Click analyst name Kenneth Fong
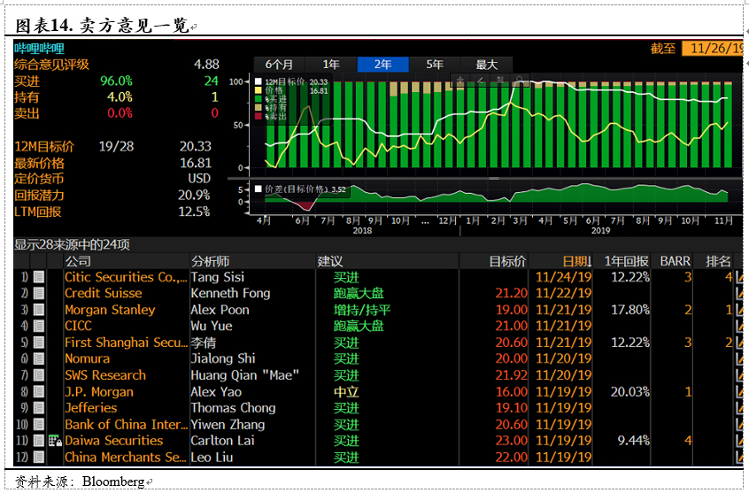 point(230,293)
